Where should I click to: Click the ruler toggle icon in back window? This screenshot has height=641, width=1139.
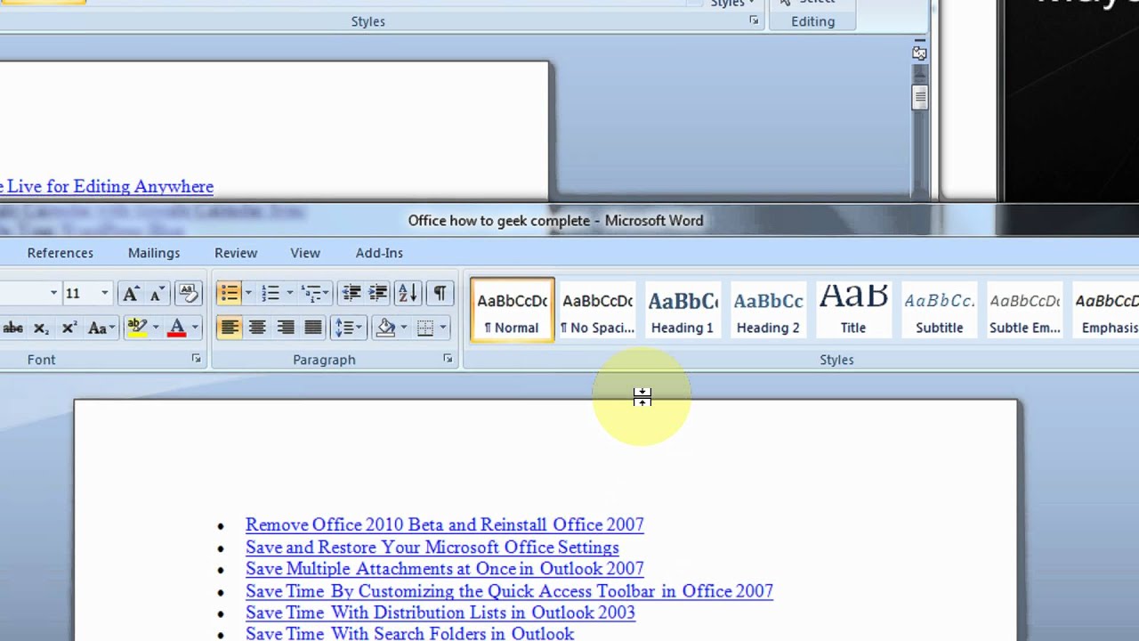pyautogui.click(x=919, y=53)
